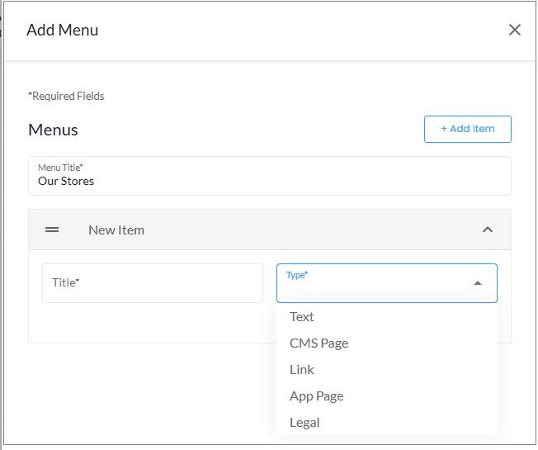Click the Type dropdown arrow
538x450 pixels.
point(477,283)
